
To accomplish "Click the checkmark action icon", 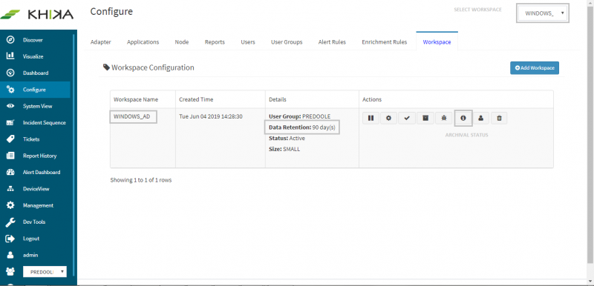I will [x=407, y=118].
